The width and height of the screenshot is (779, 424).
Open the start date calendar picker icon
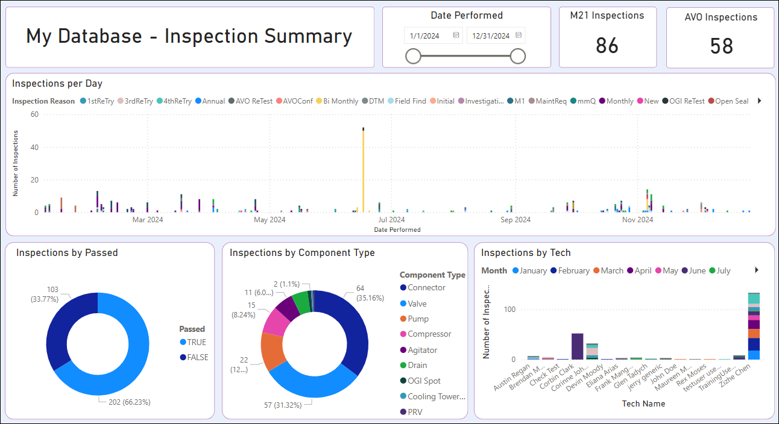[x=456, y=36]
